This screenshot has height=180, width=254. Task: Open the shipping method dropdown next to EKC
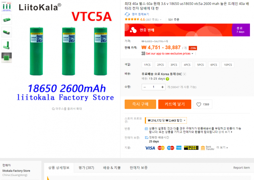[x=185, y=74]
